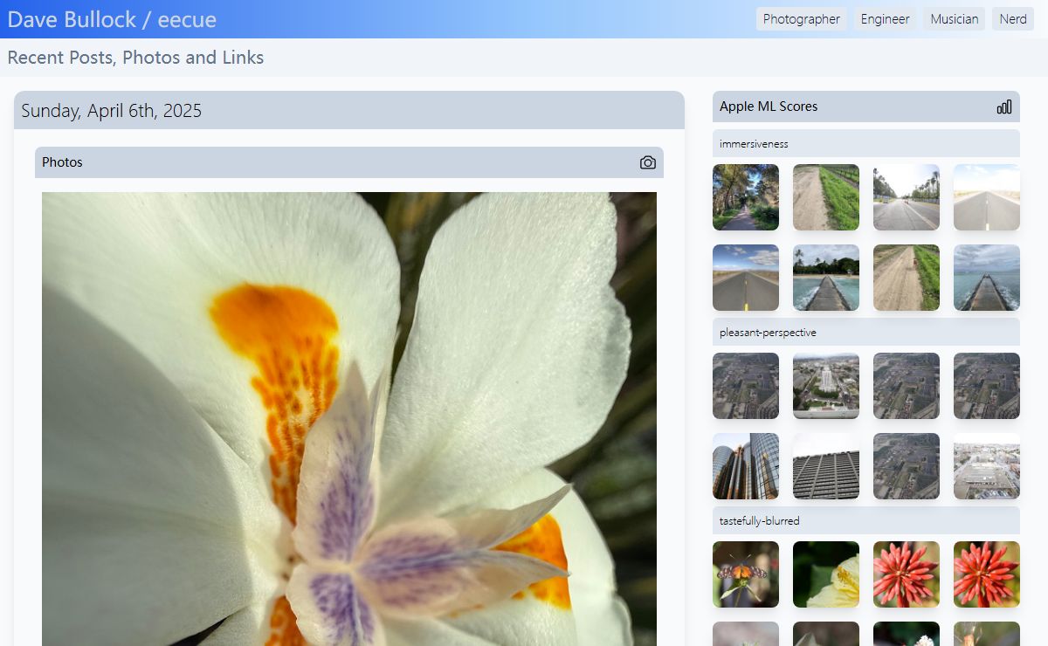Open the highway thumbnail with bright white sky
Image resolution: width=1048 pixels, height=646 pixels.
pos(987,197)
